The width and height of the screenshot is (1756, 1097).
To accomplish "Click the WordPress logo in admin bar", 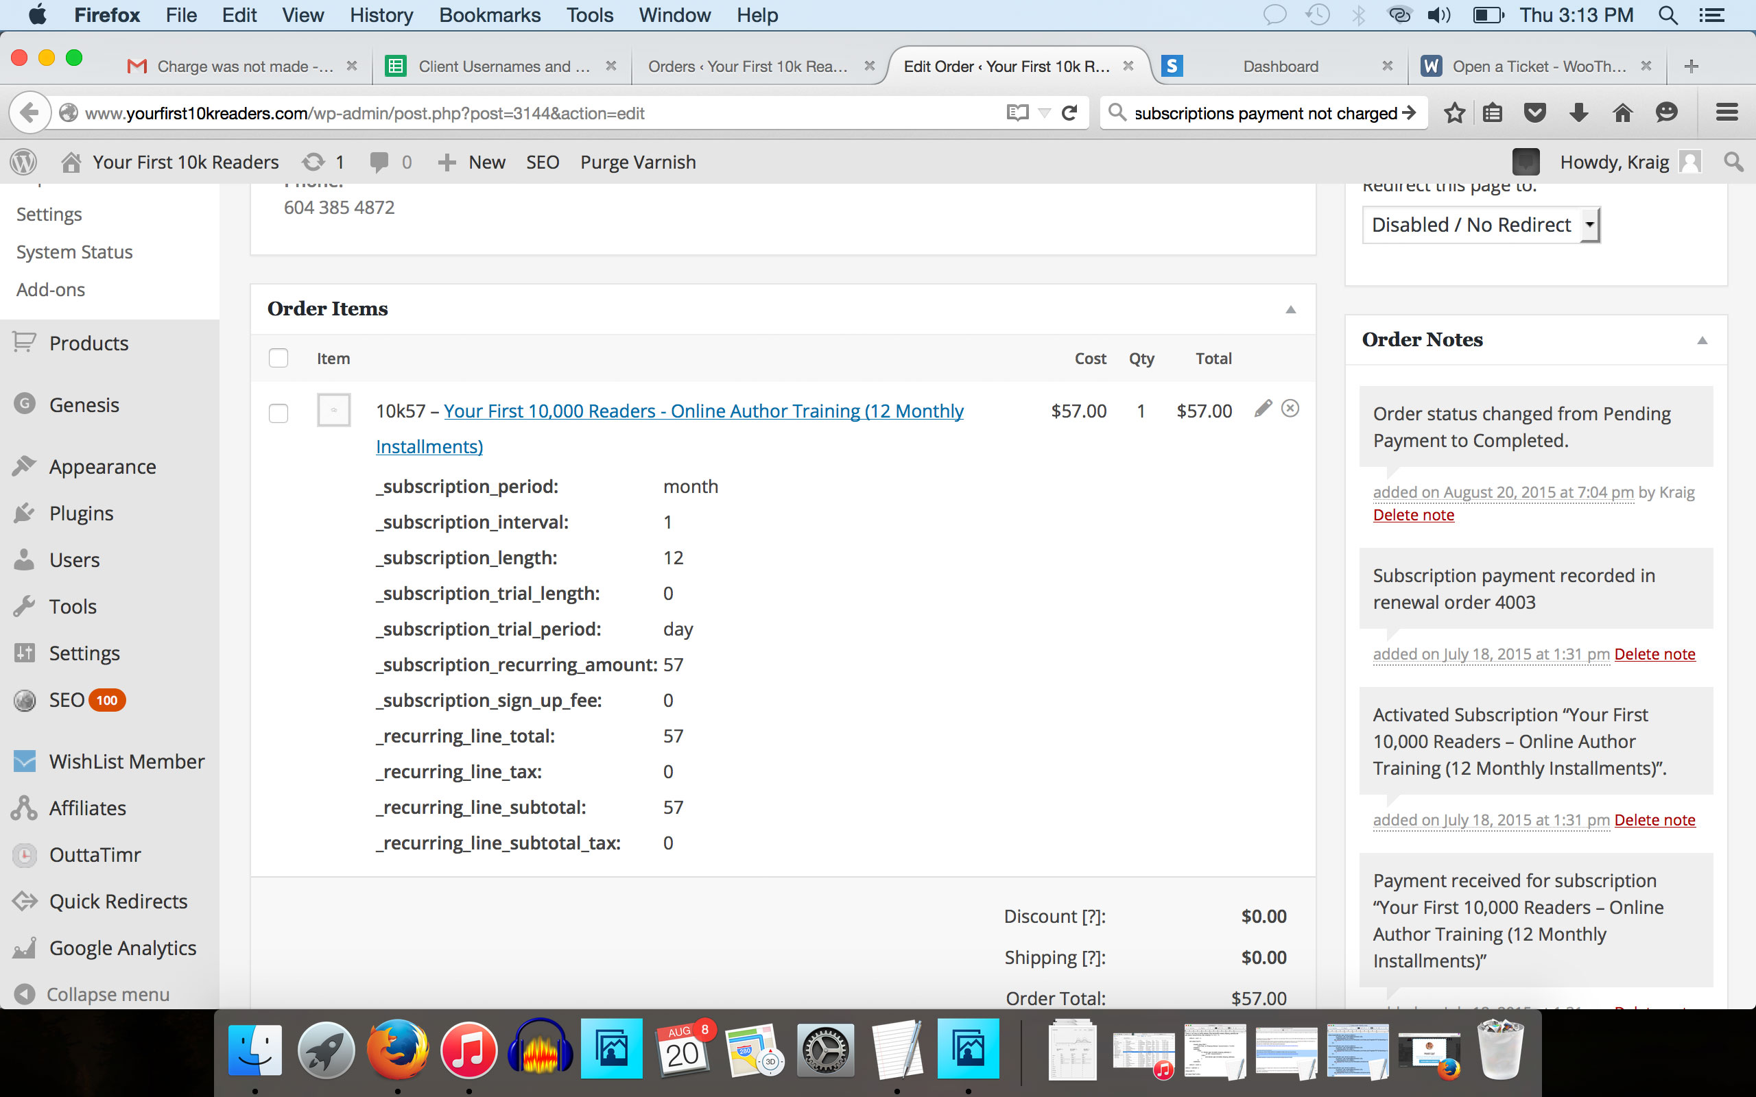I will 23,162.
